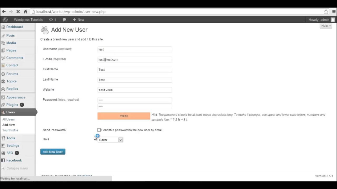Open the WordPress logo menu
The width and height of the screenshot is (337, 189).
pos(5,19)
